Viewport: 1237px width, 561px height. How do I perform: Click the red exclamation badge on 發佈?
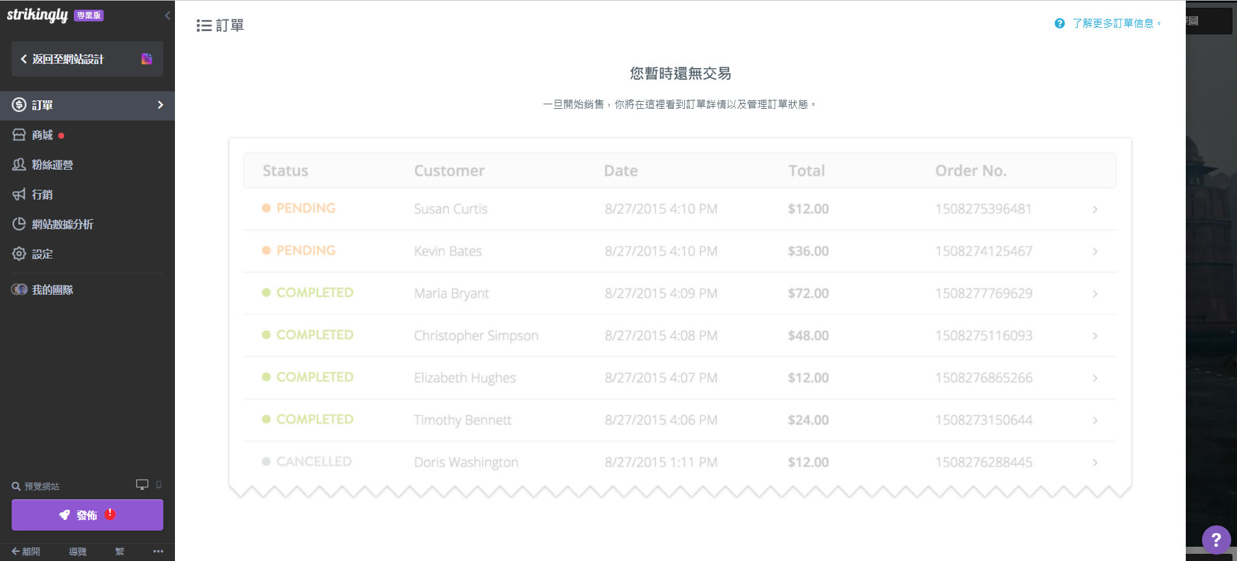pos(110,514)
